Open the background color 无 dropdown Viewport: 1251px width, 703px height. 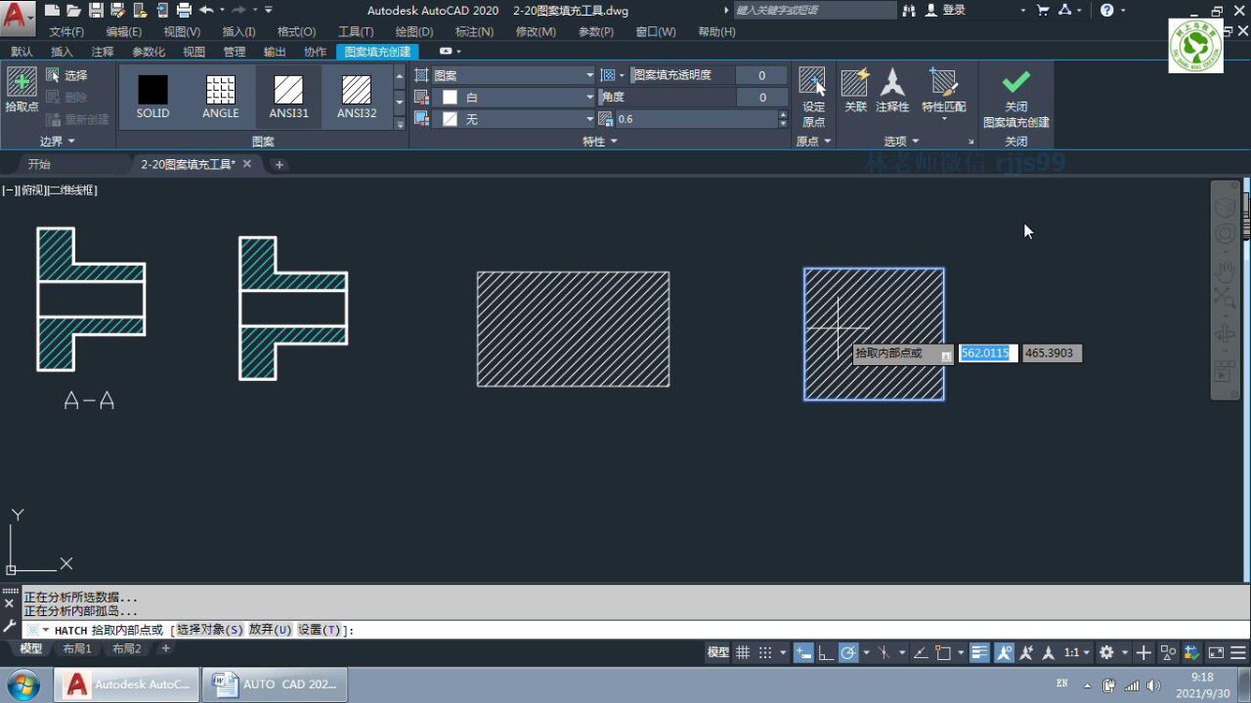[513, 119]
